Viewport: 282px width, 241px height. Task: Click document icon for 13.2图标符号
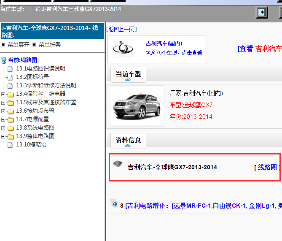click(10, 78)
